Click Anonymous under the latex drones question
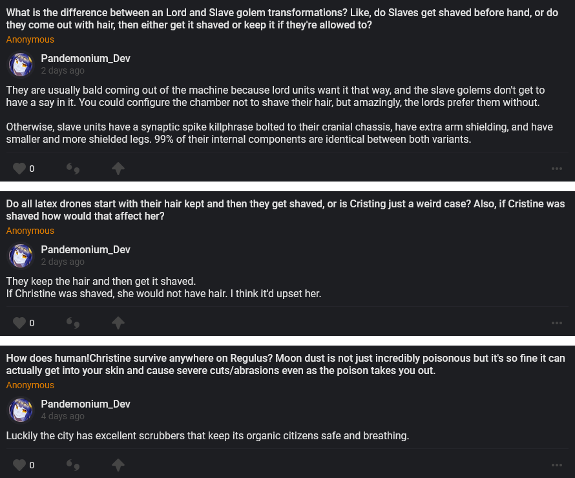This screenshot has width=575, height=478. 30,231
